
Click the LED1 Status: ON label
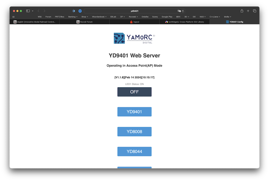[134, 84]
